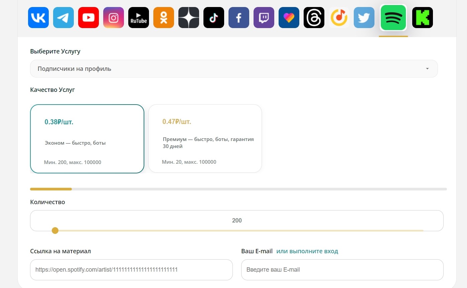Click the Выберите Услугу label

pyautogui.click(x=55, y=51)
